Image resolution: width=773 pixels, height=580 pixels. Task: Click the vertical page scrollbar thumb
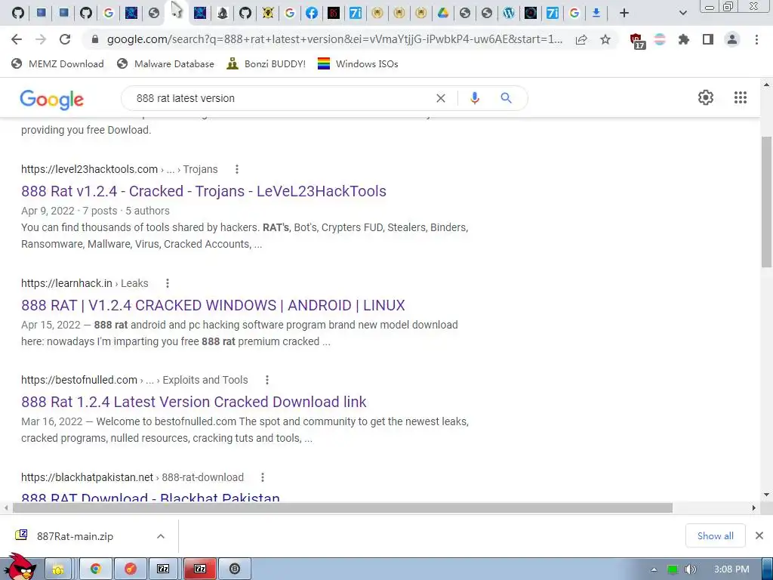(766, 201)
